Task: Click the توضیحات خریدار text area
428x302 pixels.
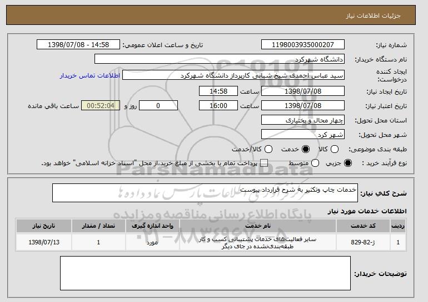Action: [205, 273]
